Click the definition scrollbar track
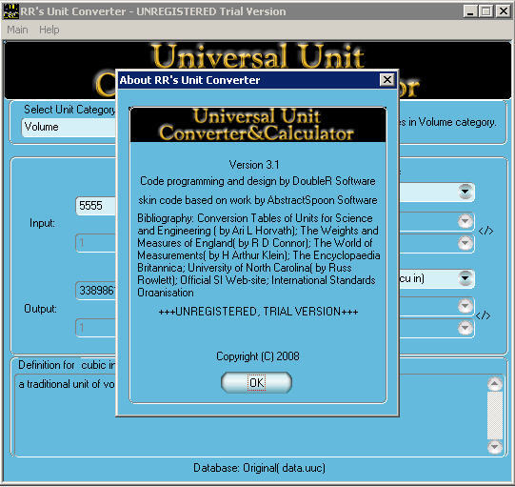This screenshot has height=487, width=515. pos(495,415)
